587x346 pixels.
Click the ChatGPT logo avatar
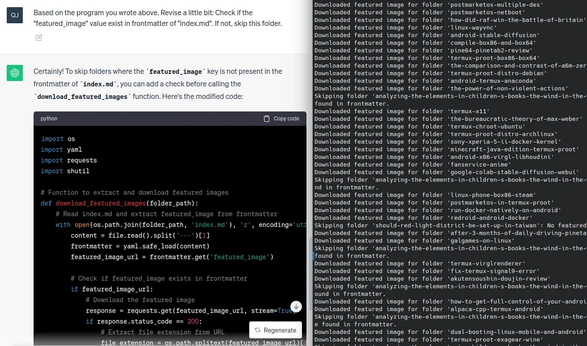(x=15, y=73)
